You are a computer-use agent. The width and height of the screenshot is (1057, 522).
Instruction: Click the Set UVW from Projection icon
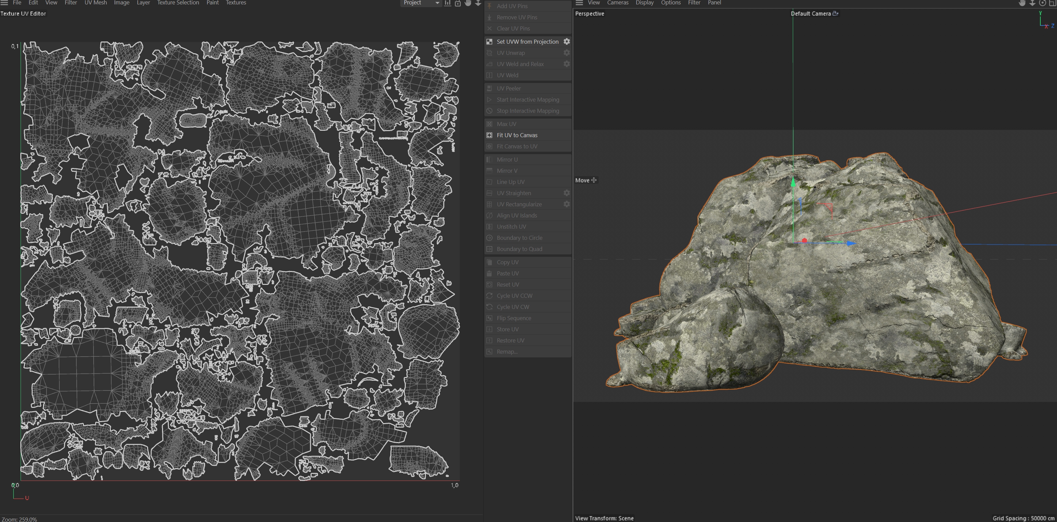(x=489, y=41)
